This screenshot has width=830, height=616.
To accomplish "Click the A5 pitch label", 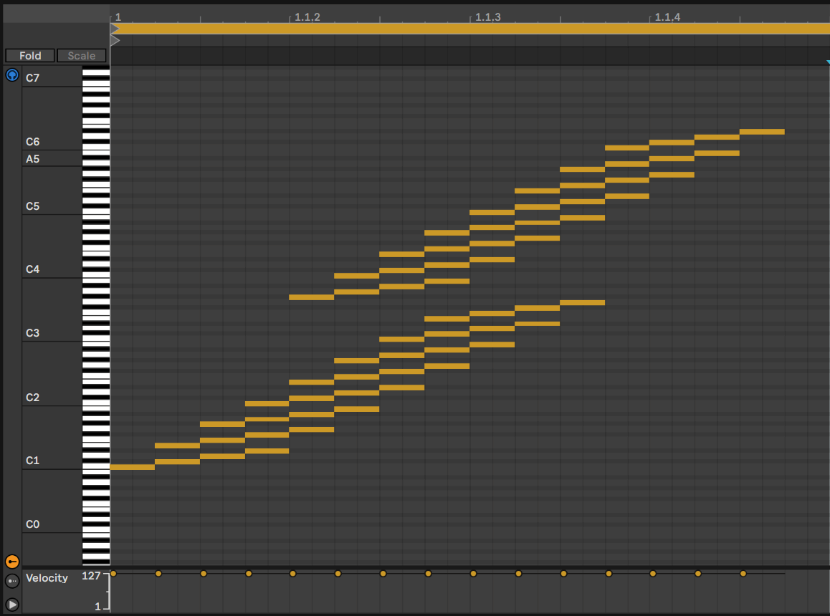I will click(x=33, y=159).
